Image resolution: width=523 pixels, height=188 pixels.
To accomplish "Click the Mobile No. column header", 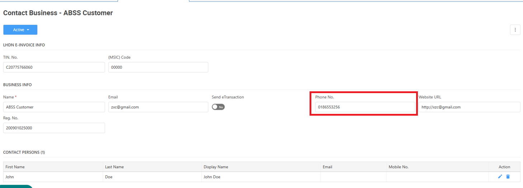I will (399, 167).
